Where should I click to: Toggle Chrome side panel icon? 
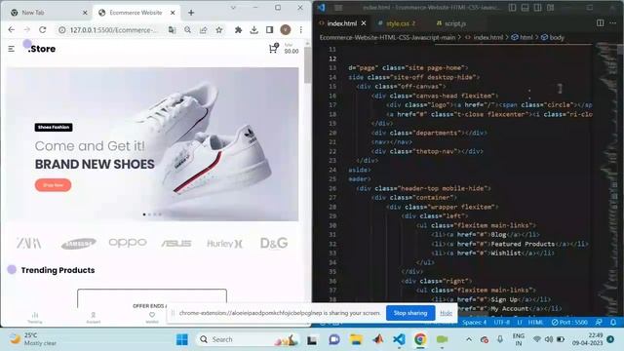point(269,30)
